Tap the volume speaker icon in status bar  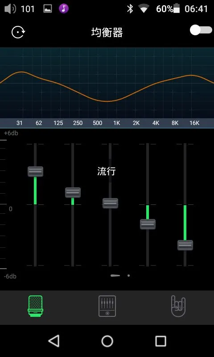pyautogui.click(x=10, y=9)
